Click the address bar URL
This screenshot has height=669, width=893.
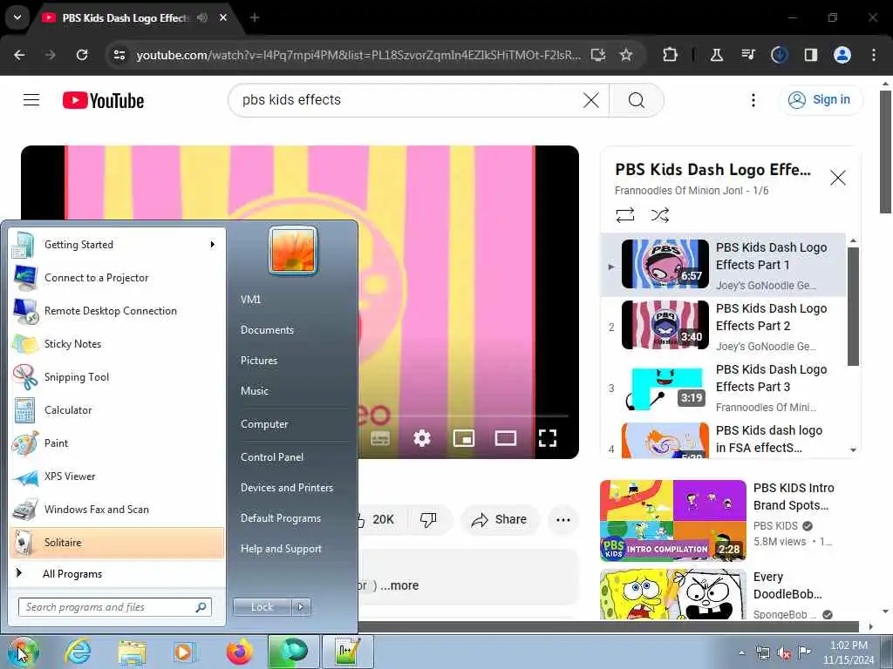(358, 55)
